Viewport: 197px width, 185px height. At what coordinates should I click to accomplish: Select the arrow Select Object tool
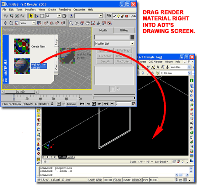31,16
